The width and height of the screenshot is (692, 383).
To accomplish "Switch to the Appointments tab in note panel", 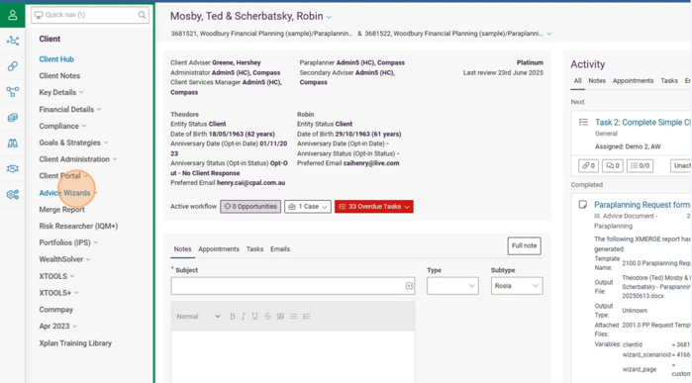I will pos(219,249).
